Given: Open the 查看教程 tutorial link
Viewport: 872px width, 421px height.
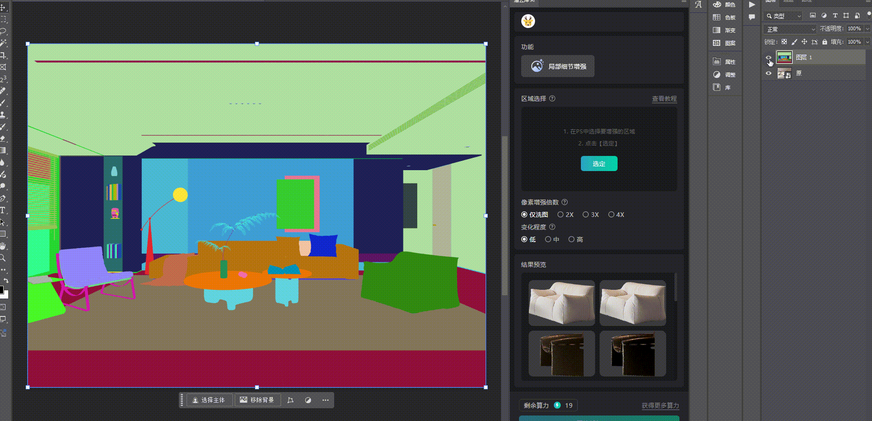Looking at the screenshot, I should (664, 99).
